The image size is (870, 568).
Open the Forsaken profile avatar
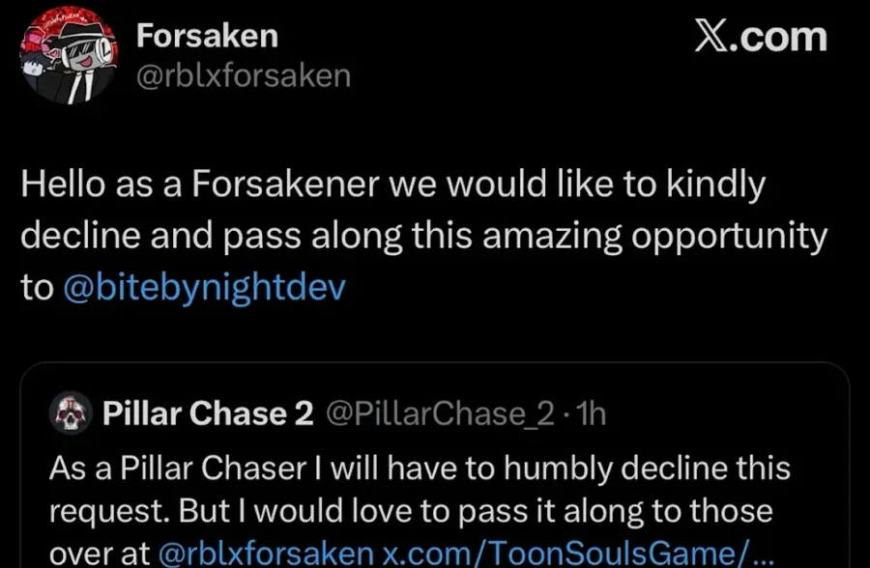click(69, 55)
